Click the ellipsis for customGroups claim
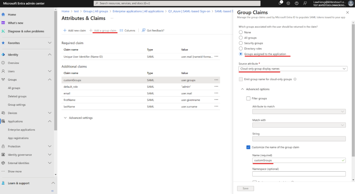The height and width of the screenshot is (194, 355). pyautogui.click(x=216, y=80)
